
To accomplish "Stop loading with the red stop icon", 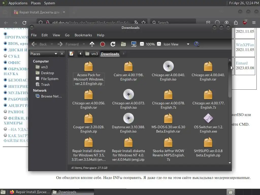I will tap(103, 44).
